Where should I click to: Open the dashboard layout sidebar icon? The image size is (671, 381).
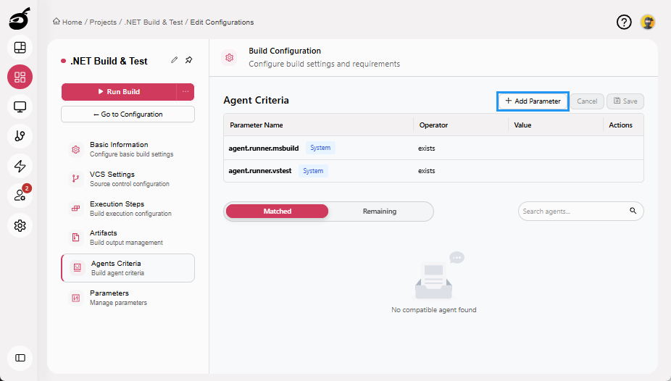click(x=20, y=48)
